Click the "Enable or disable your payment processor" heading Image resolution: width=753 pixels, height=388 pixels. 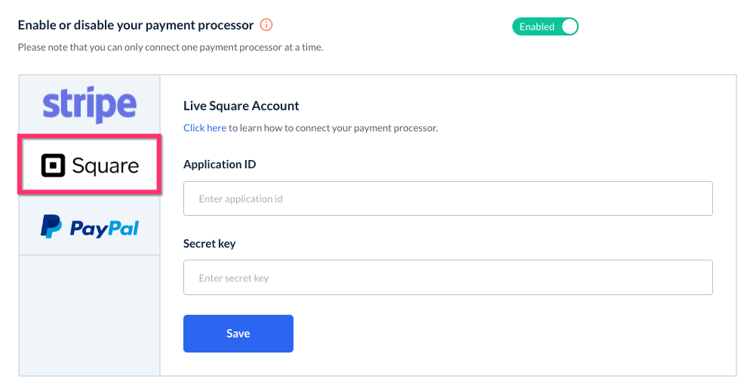[136, 25]
